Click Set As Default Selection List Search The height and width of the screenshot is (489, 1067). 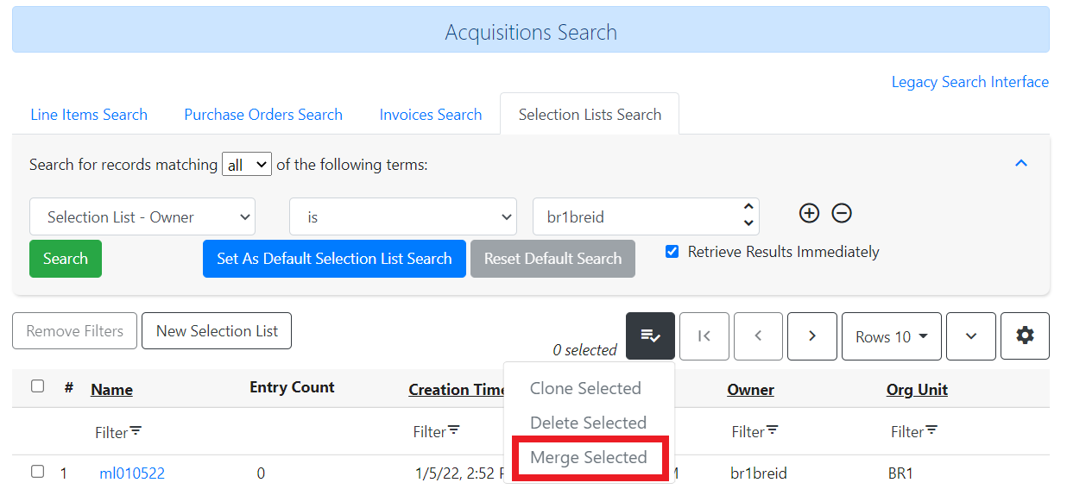[334, 259]
